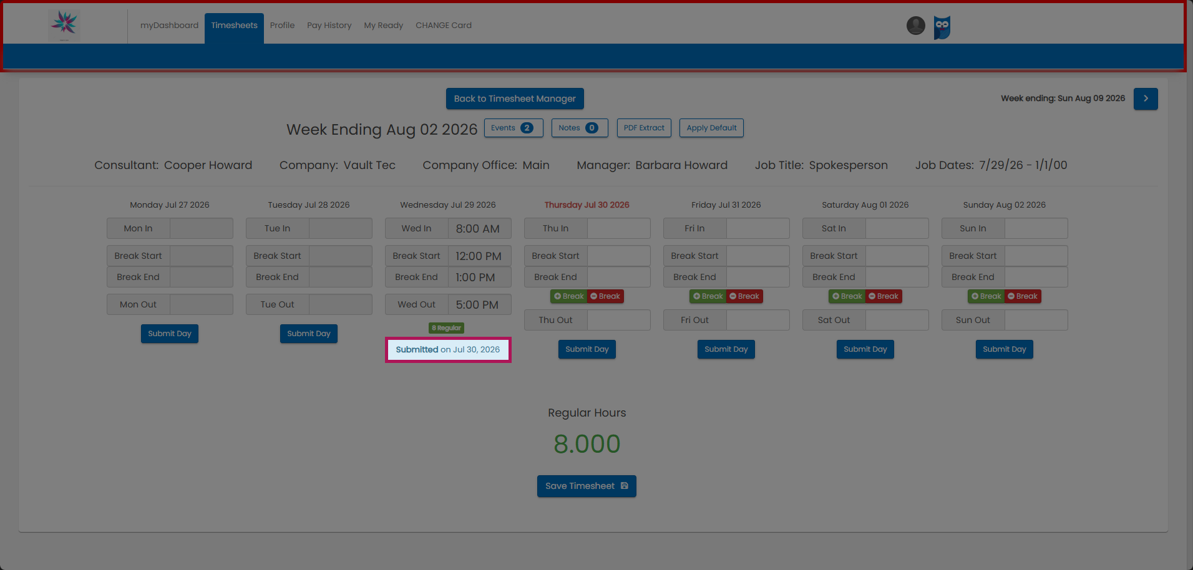Edit Wednesday Break Start 12:00 PM field

(x=480, y=256)
